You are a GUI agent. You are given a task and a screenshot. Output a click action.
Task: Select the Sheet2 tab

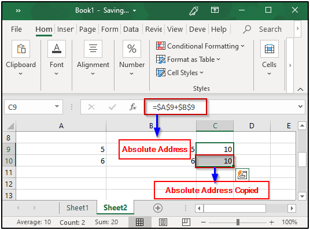(x=115, y=207)
